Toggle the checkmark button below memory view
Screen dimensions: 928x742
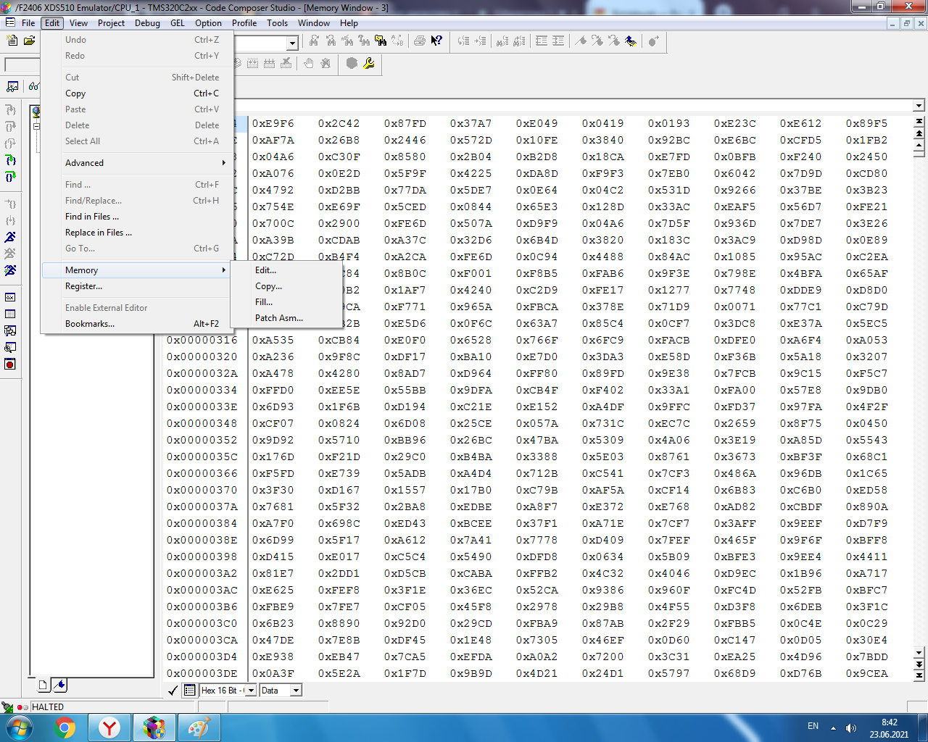pos(173,691)
